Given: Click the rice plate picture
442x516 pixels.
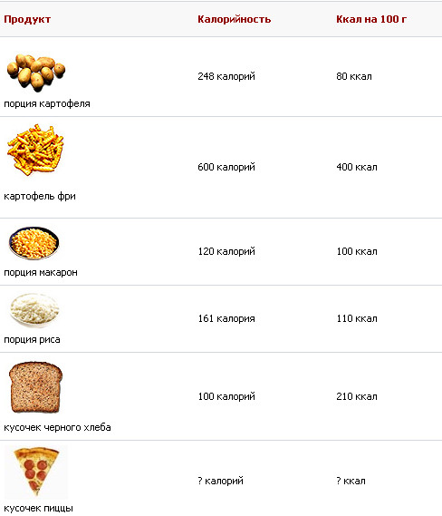Looking at the screenshot, I should click(34, 310).
